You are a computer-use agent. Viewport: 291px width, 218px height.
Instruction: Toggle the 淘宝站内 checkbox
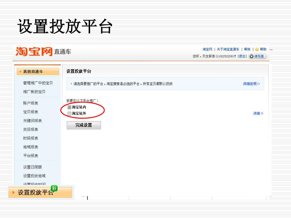69,107
